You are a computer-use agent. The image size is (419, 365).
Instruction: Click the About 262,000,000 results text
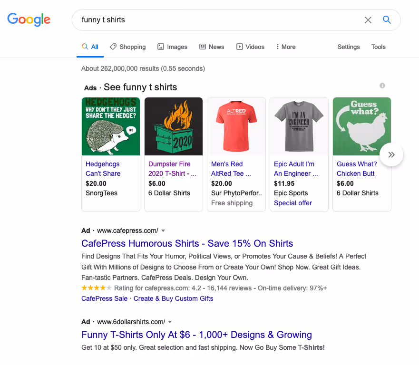coord(143,68)
